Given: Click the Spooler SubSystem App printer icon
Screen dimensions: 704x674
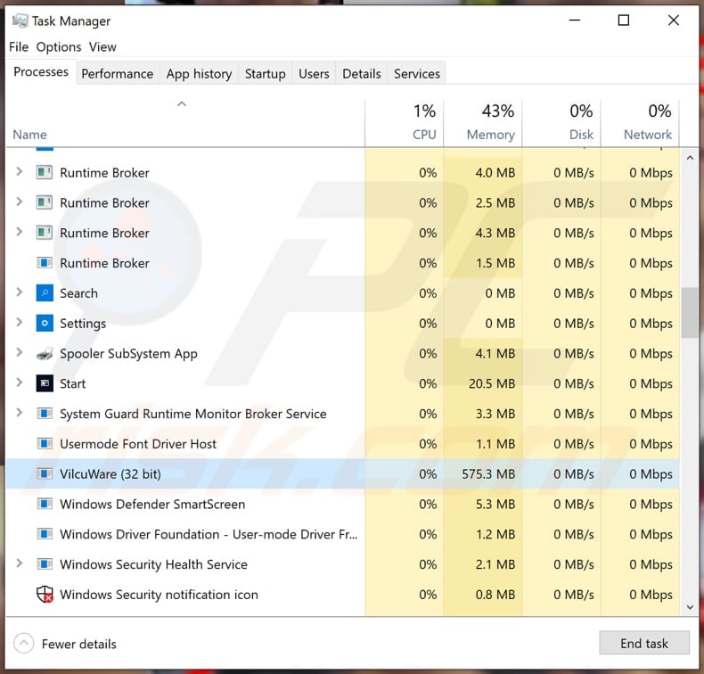Looking at the screenshot, I should [45, 354].
